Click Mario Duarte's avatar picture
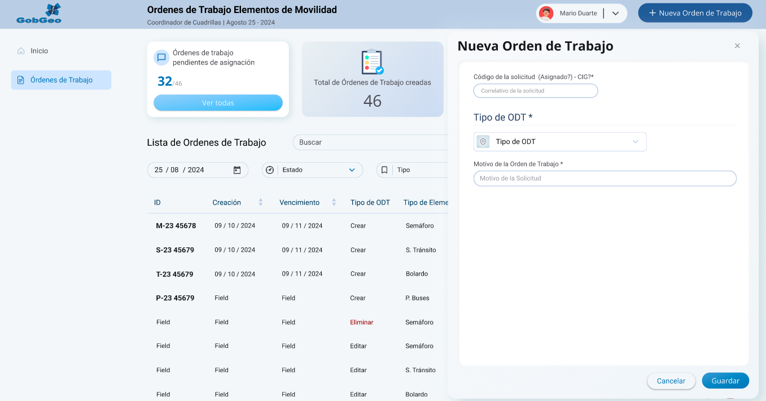 point(546,14)
